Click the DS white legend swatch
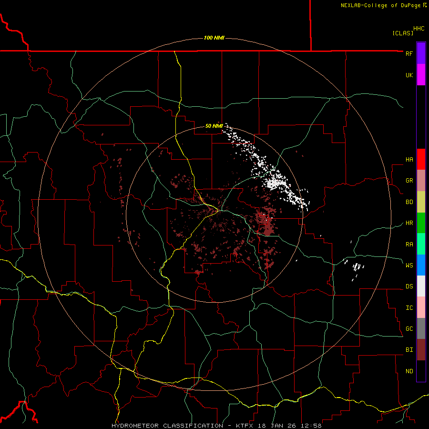This screenshot has width=429, height=429. 421,286
